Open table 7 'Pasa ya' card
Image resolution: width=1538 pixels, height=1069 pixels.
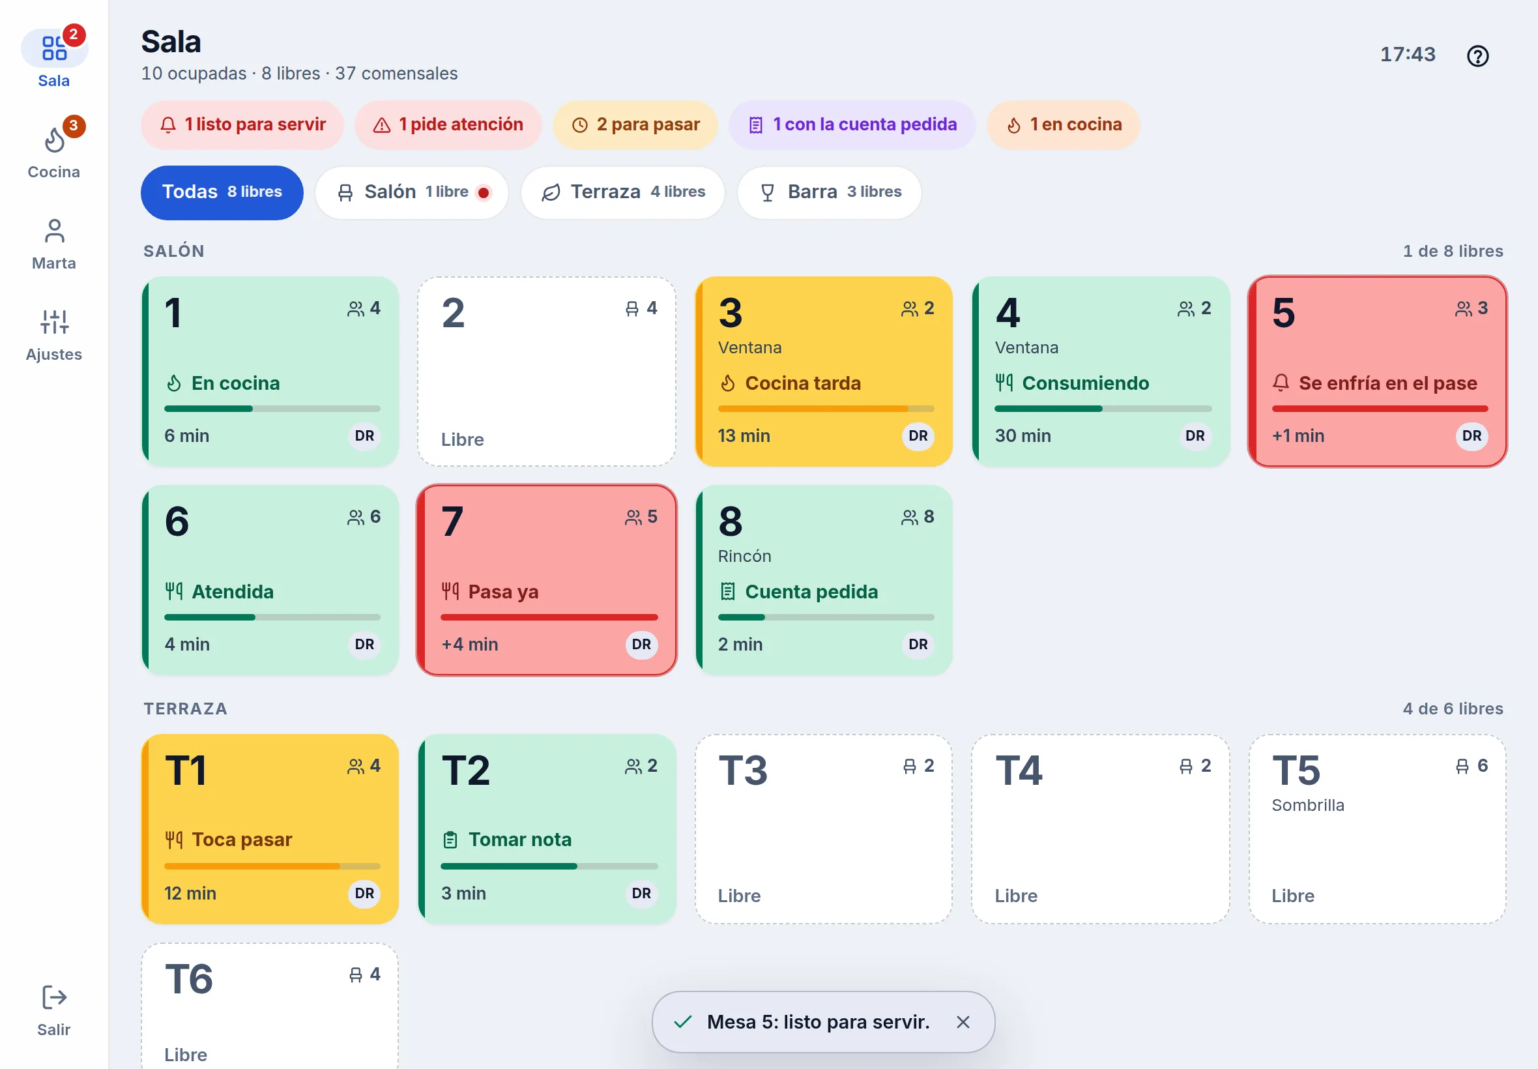tap(546, 580)
